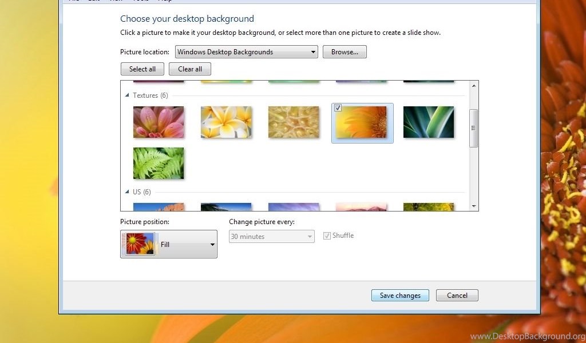Click the scrollbar up arrow
The height and width of the screenshot is (343, 586).
pyautogui.click(x=474, y=86)
